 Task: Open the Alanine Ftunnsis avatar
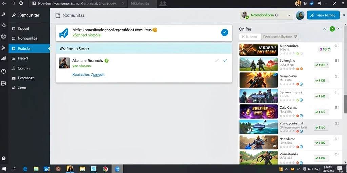[x=64, y=63]
